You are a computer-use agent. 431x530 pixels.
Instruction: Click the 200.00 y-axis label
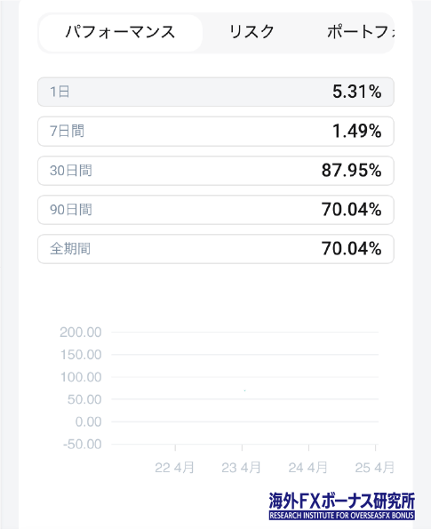pyautogui.click(x=81, y=333)
